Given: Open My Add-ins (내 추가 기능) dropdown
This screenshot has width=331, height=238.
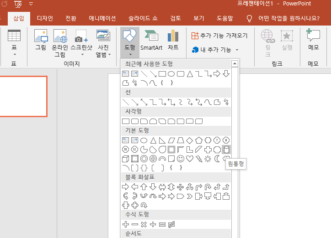Looking at the screenshot, I should pos(215,50).
